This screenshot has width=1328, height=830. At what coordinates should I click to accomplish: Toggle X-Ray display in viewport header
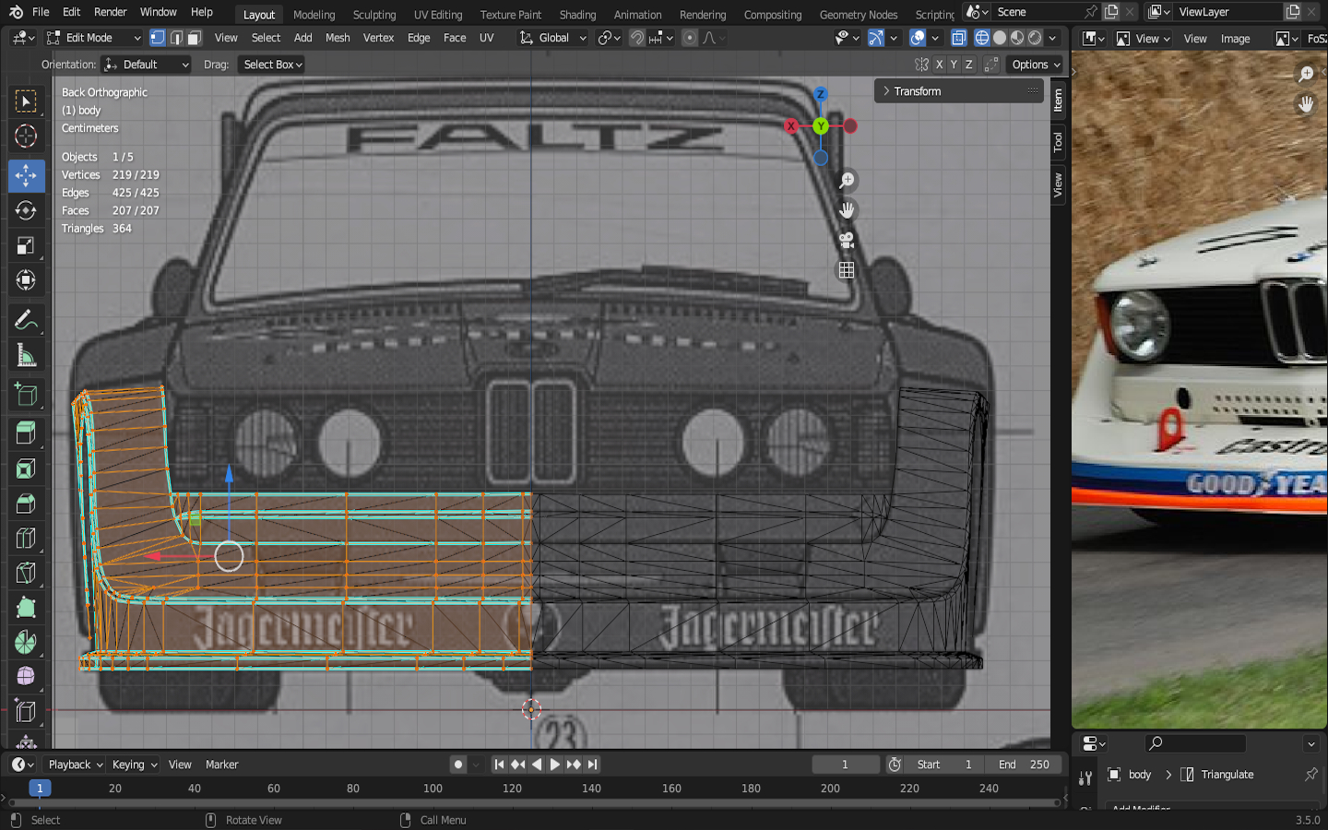point(959,38)
